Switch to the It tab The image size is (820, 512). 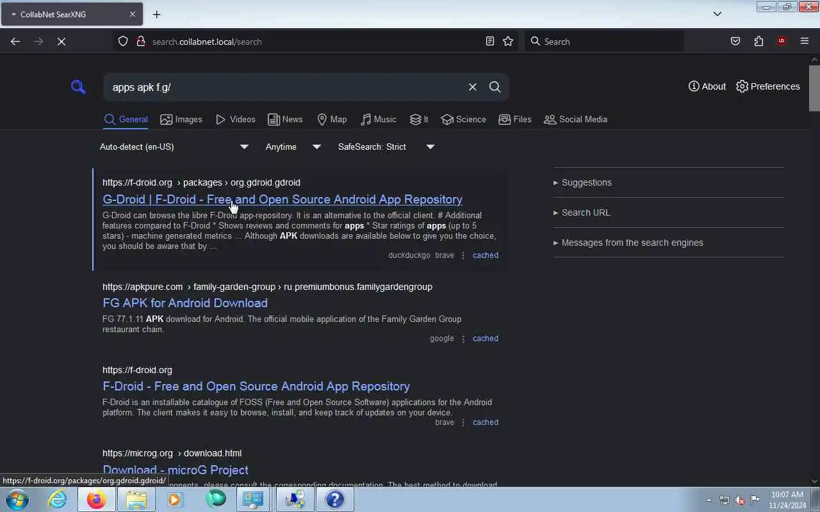click(419, 120)
